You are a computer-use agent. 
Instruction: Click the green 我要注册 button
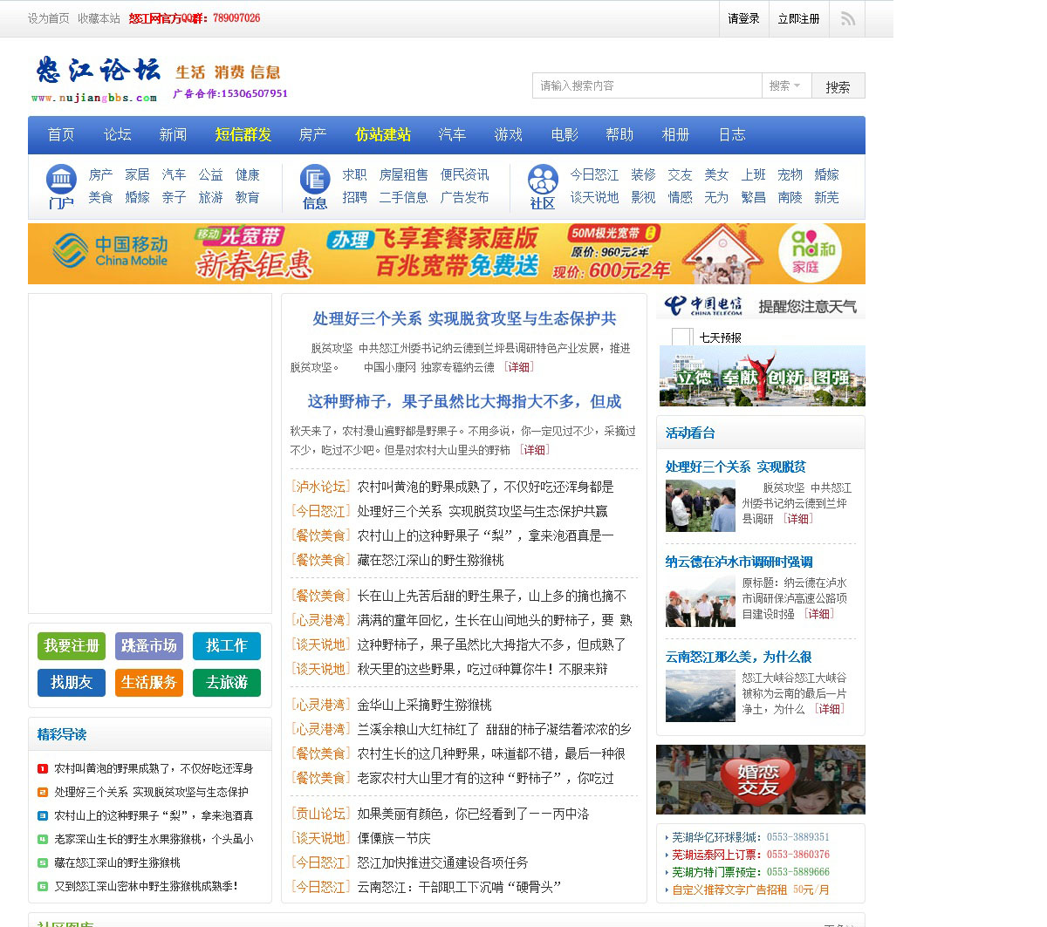(x=72, y=646)
